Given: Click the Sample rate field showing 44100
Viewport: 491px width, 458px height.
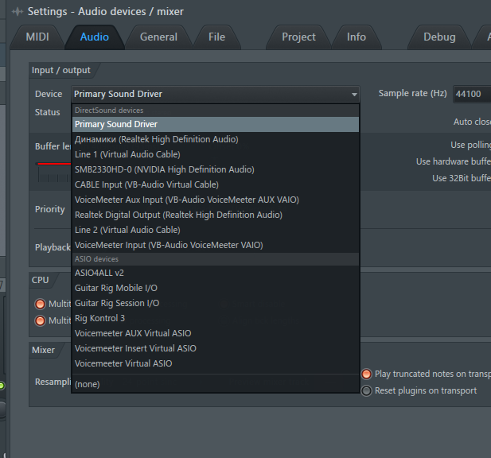Looking at the screenshot, I should 471,94.
